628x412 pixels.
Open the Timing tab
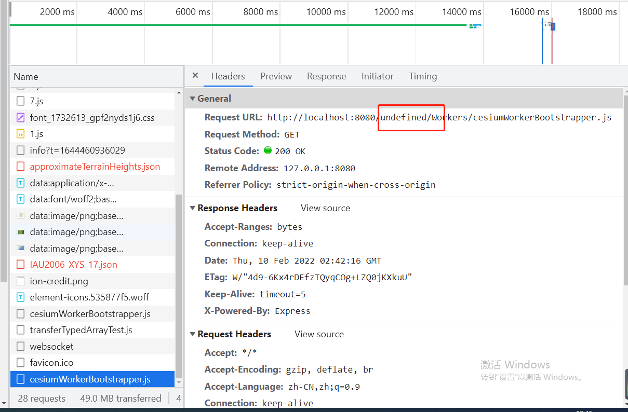pos(423,76)
